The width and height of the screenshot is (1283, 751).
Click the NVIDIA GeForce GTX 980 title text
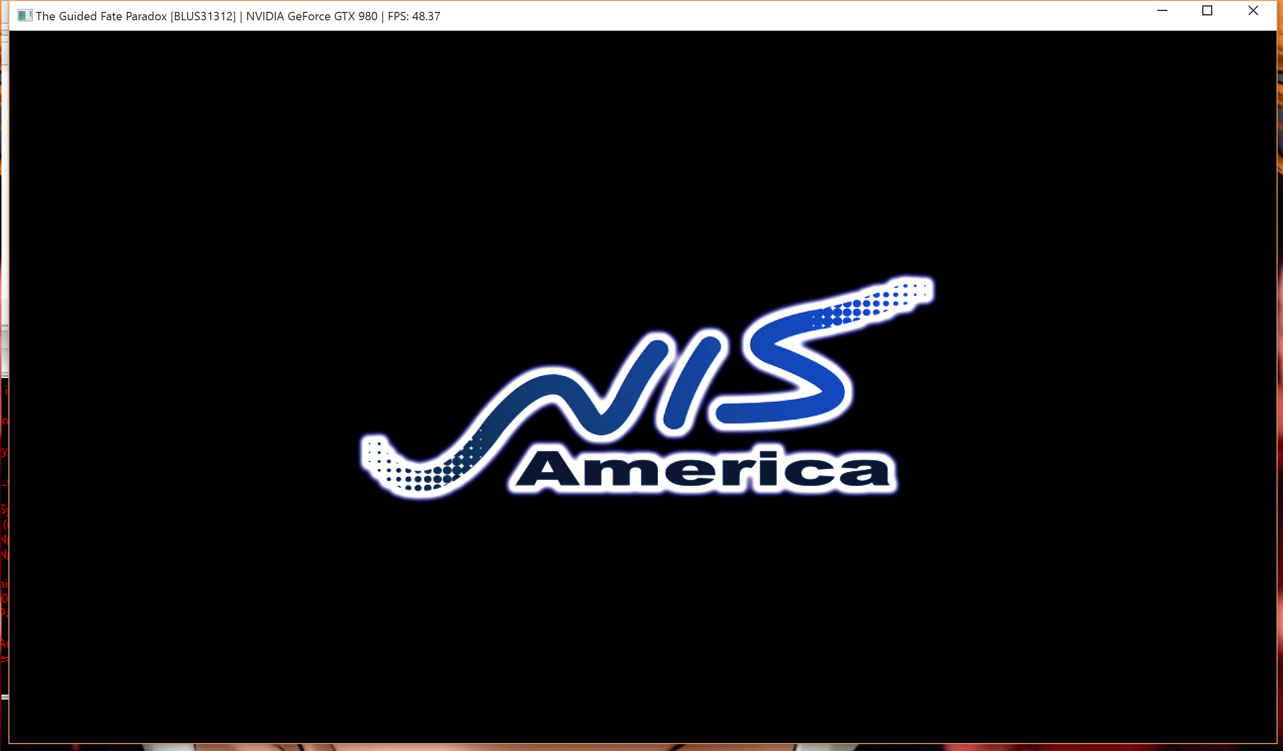pyautogui.click(x=311, y=16)
